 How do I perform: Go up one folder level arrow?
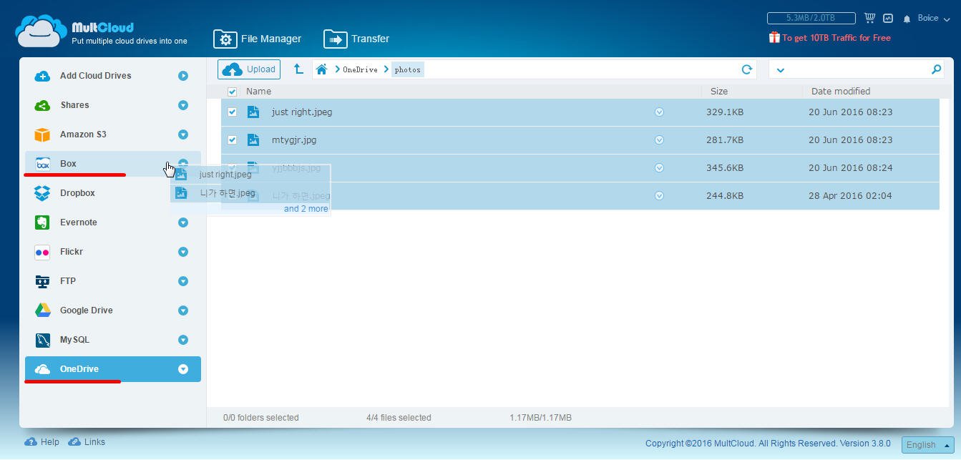pyautogui.click(x=298, y=69)
